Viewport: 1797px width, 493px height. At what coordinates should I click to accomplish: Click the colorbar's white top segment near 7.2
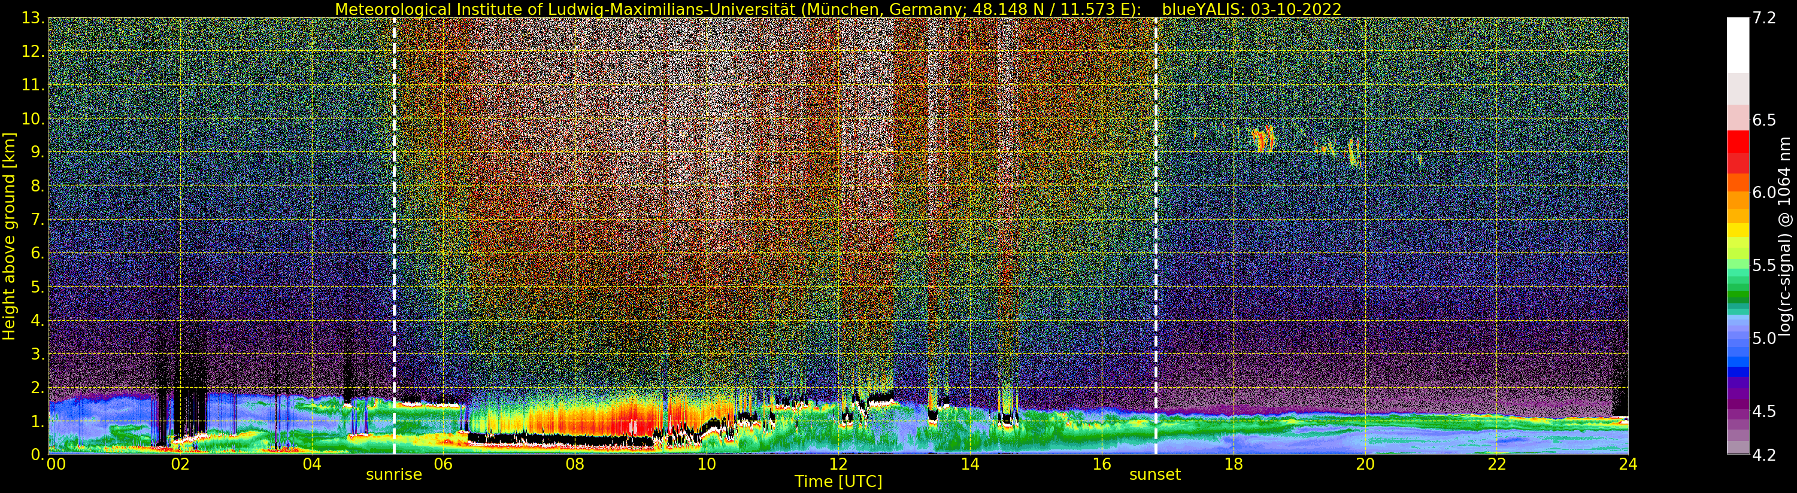1738,45
